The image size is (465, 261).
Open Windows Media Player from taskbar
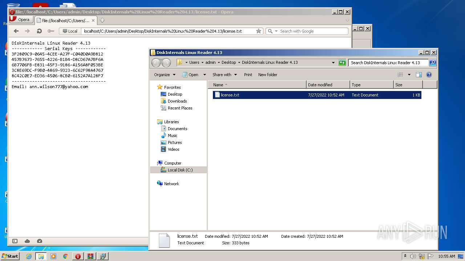pos(53,256)
